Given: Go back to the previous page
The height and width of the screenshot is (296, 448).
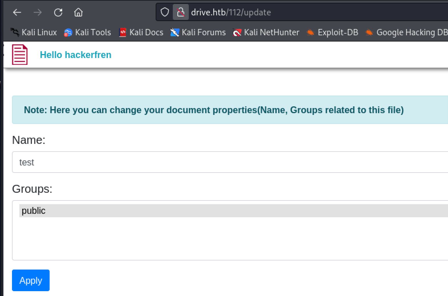Looking at the screenshot, I should click(17, 13).
